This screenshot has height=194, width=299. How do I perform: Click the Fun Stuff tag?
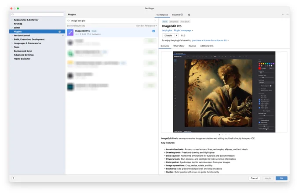[185, 22]
